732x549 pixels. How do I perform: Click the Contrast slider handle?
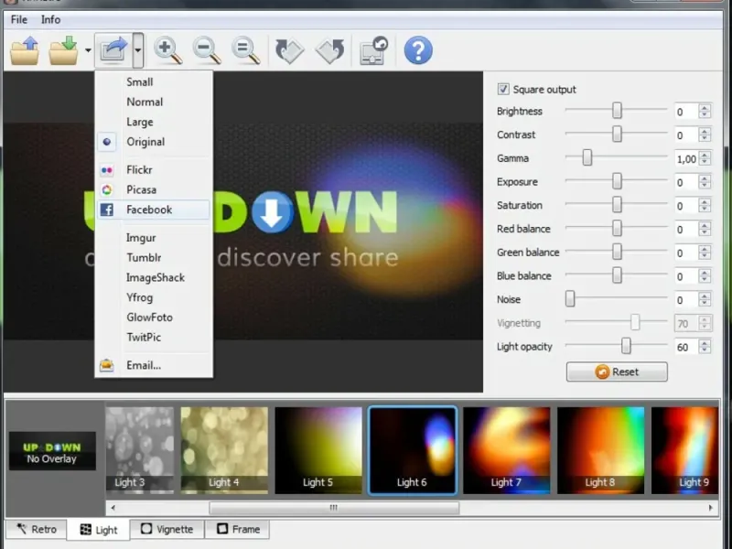tap(617, 135)
